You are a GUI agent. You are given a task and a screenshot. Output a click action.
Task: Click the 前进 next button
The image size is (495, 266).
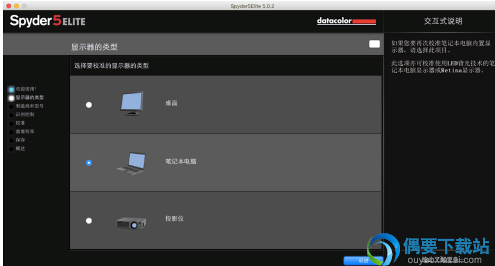point(363,261)
